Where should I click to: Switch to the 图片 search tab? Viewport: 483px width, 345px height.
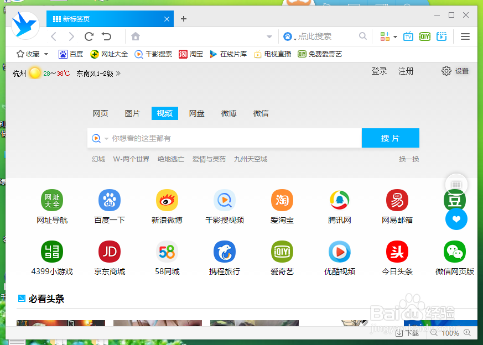[x=132, y=113]
